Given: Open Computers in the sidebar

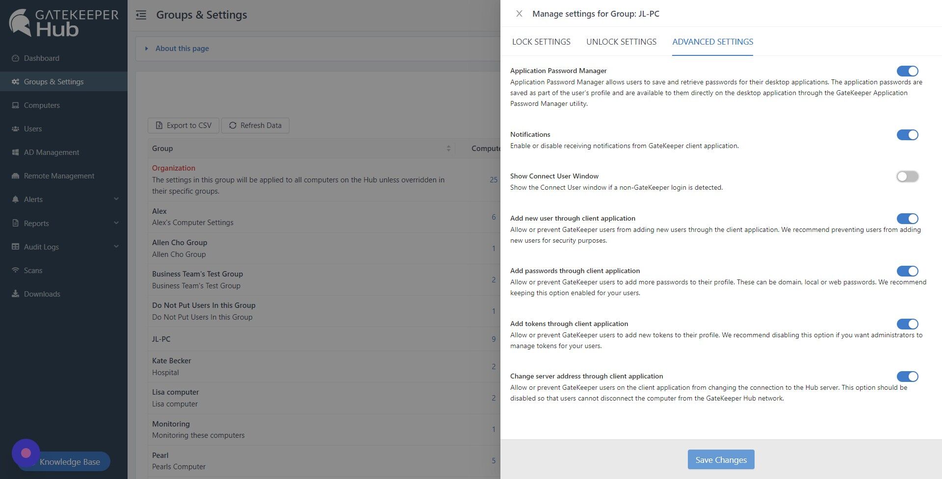Looking at the screenshot, I should (64, 105).
